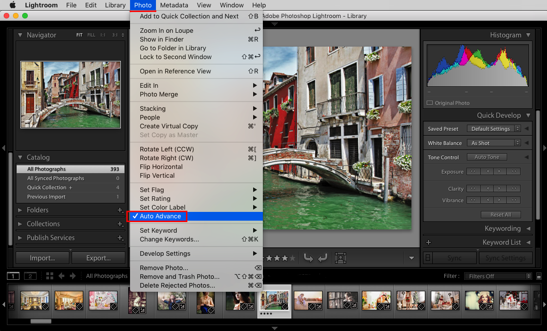Add a new collection with plus icon
Image resolution: width=547 pixels, height=331 pixels.
coord(120,224)
